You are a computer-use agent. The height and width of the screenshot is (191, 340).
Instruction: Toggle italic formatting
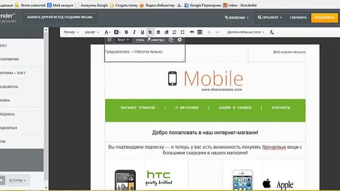click(134, 32)
